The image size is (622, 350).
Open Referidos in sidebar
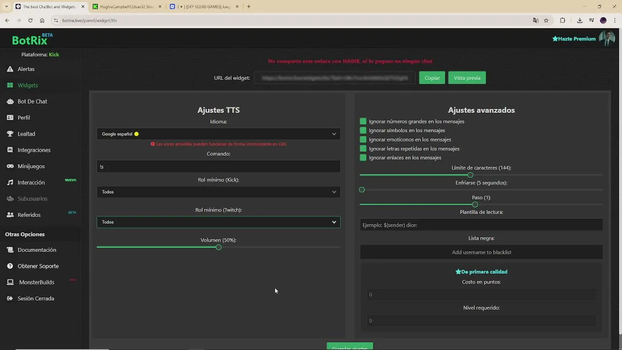click(29, 215)
